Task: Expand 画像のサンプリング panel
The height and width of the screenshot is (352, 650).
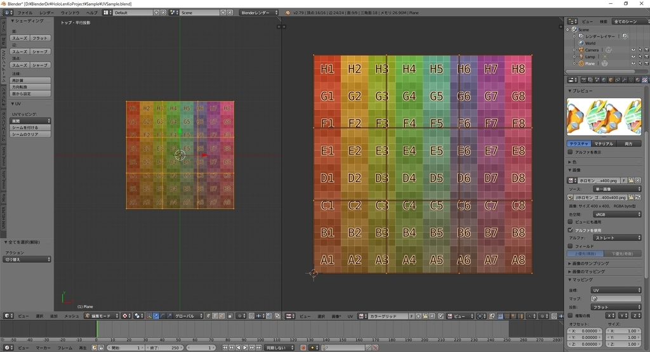Action: pos(588,263)
